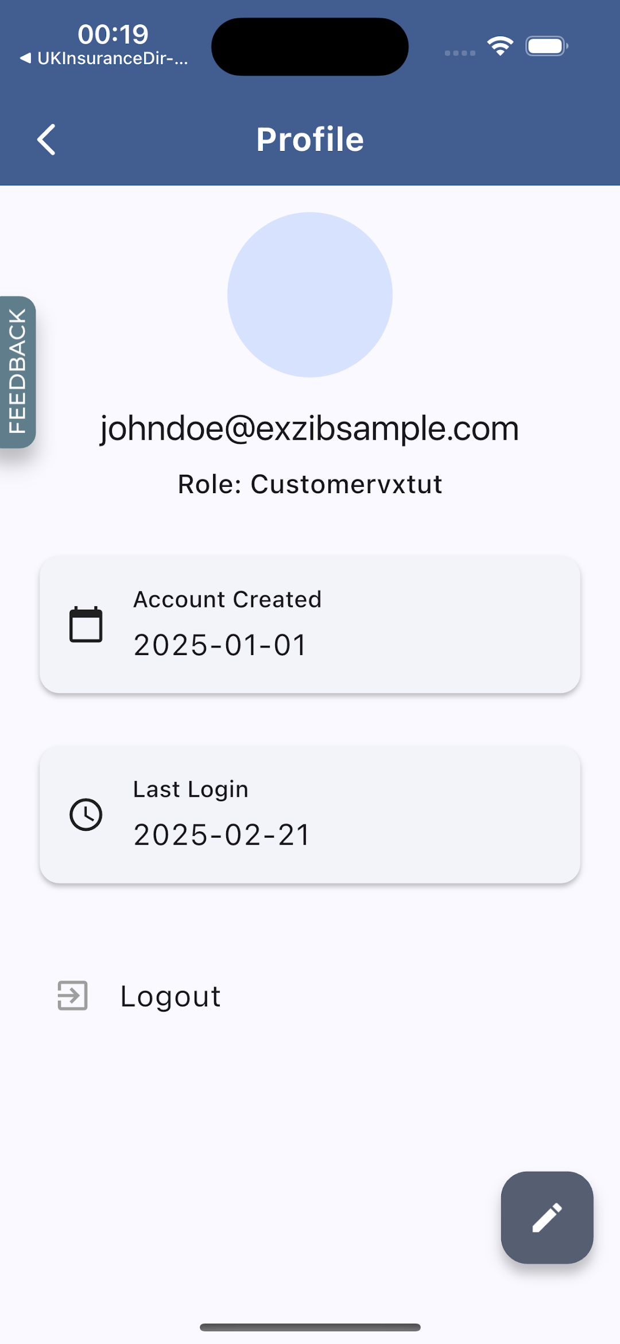Open the Feedback side tab
620x1344 pixels.
click(x=18, y=371)
